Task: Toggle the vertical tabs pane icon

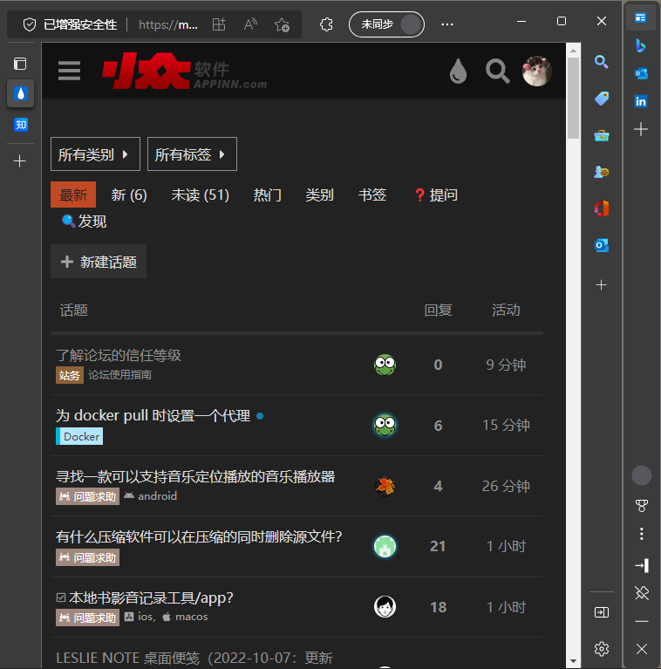Action: coord(20,64)
